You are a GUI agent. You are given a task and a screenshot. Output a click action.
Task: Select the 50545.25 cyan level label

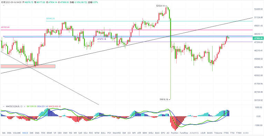(x=50, y=19)
